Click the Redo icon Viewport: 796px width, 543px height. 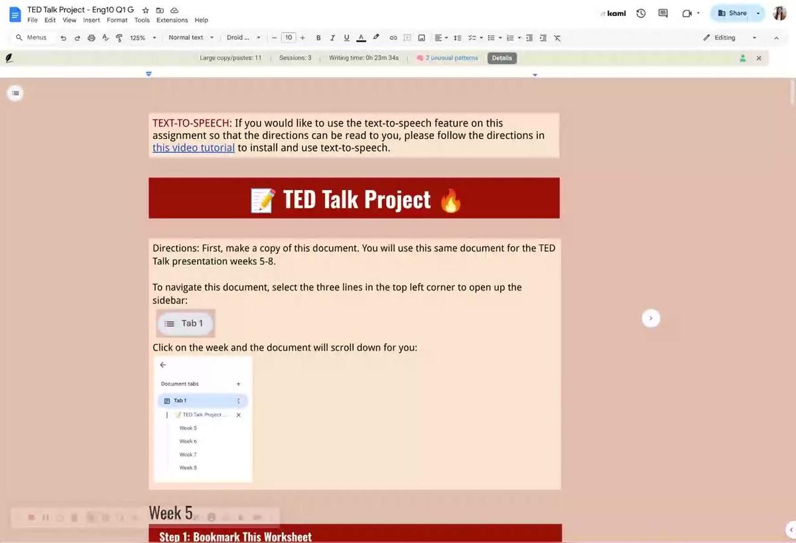coord(77,38)
